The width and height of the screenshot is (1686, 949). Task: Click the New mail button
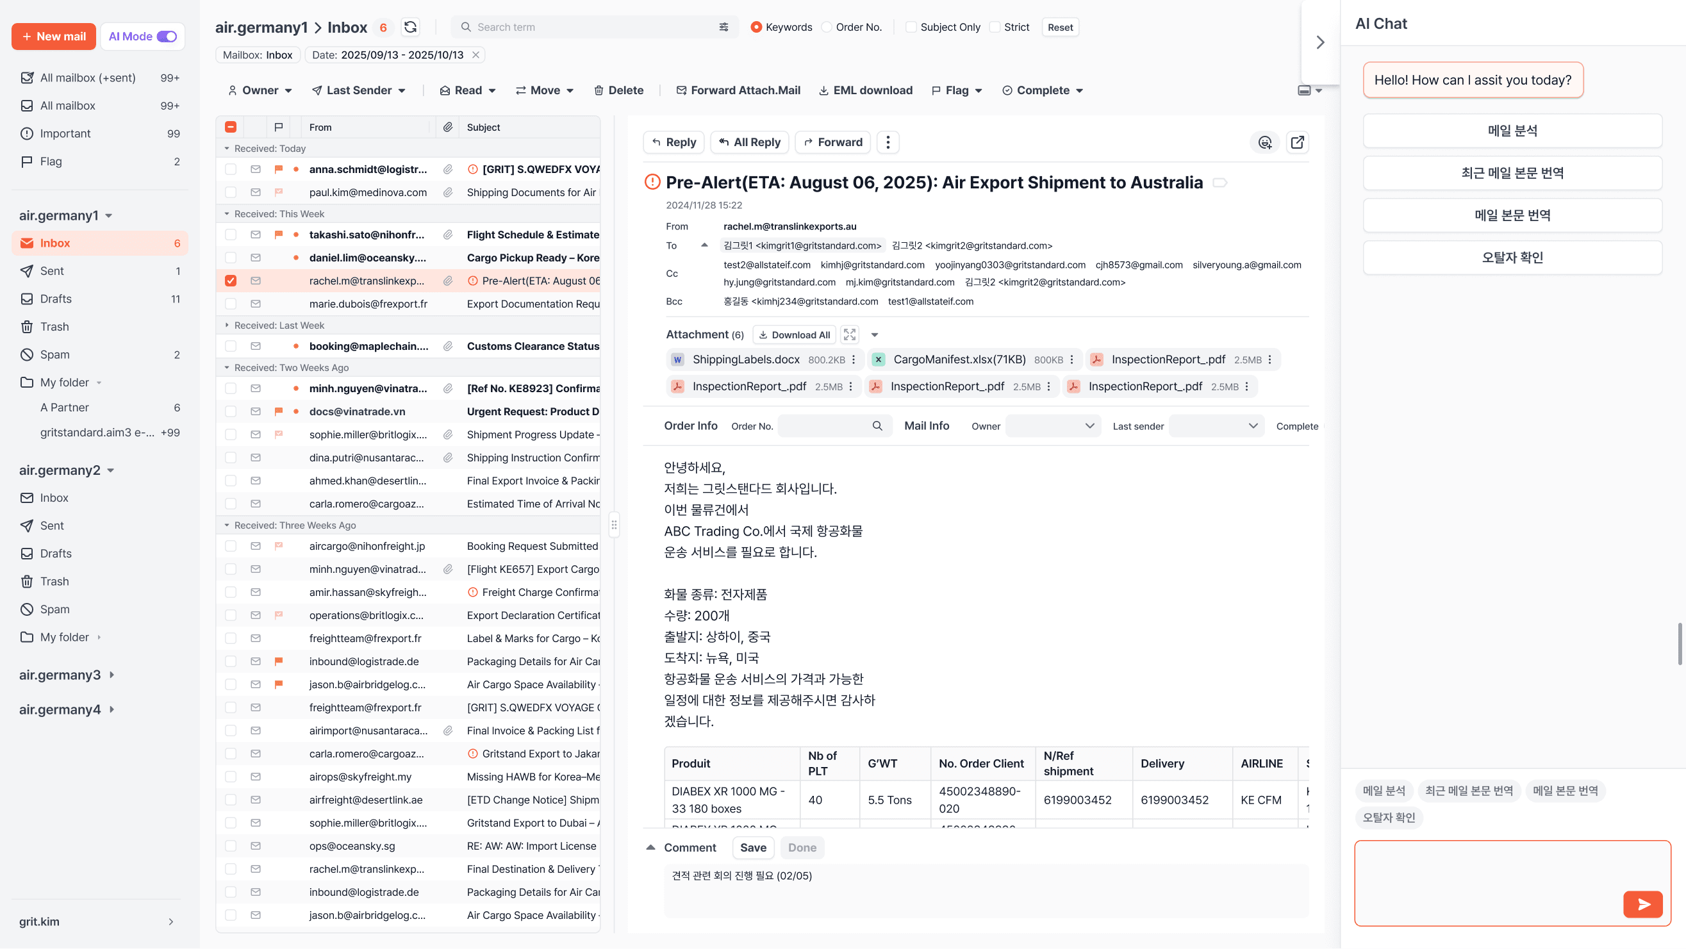click(x=54, y=37)
